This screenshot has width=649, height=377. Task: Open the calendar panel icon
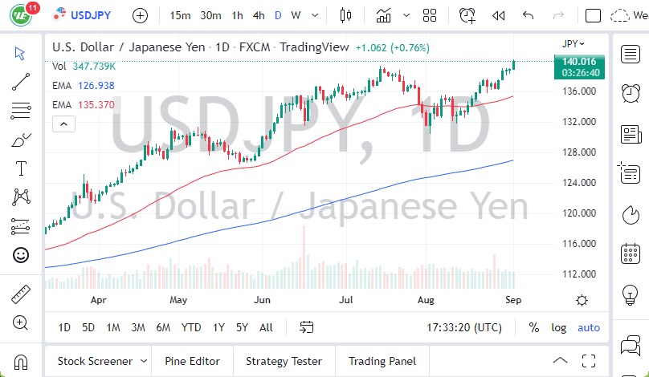coord(631,254)
